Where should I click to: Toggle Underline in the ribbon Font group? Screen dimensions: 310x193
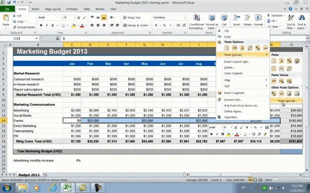coord(53,25)
